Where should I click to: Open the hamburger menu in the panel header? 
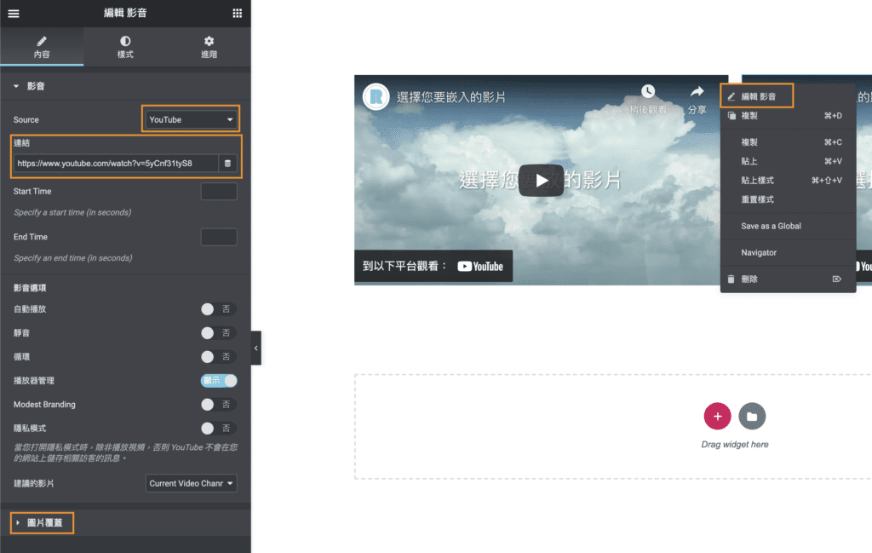tap(13, 14)
